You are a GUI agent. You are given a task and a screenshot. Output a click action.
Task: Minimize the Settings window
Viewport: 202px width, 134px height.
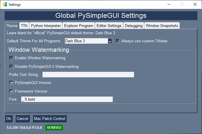pos(169,5)
